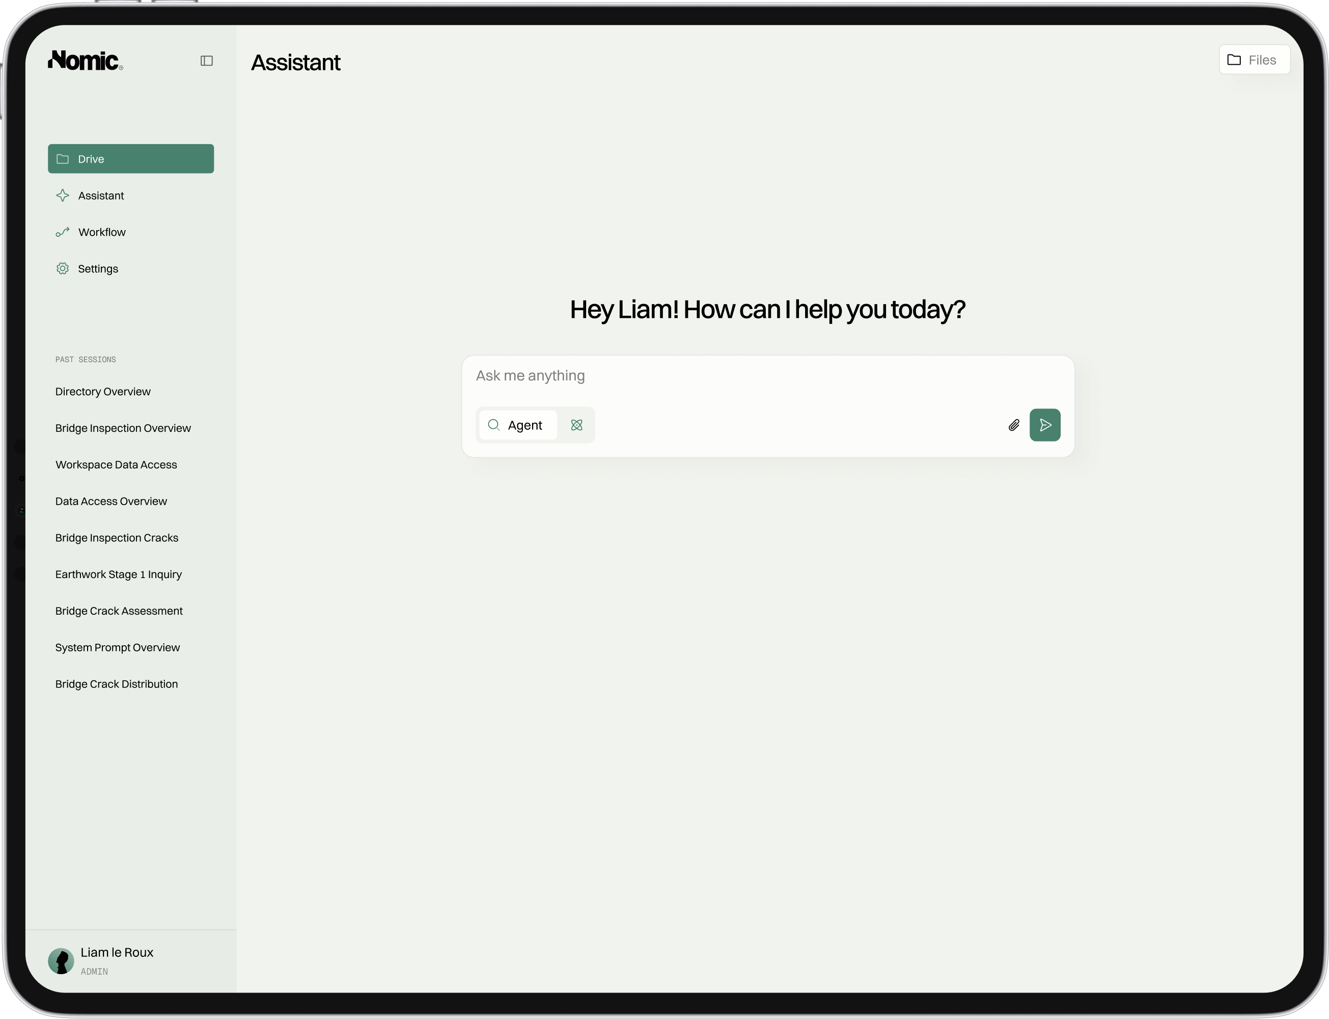Click the paperclip attach icon
Image resolution: width=1329 pixels, height=1019 pixels.
click(x=1014, y=425)
